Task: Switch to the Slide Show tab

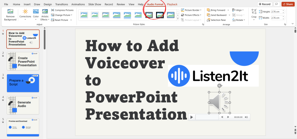Action: [95, 4]
